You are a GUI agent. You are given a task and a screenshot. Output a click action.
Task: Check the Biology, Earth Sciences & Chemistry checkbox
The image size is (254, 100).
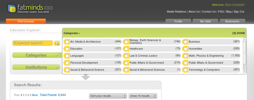126,42
